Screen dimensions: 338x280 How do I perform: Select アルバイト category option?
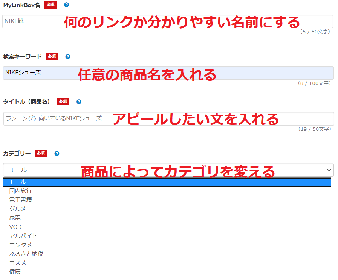pos(167,236)
